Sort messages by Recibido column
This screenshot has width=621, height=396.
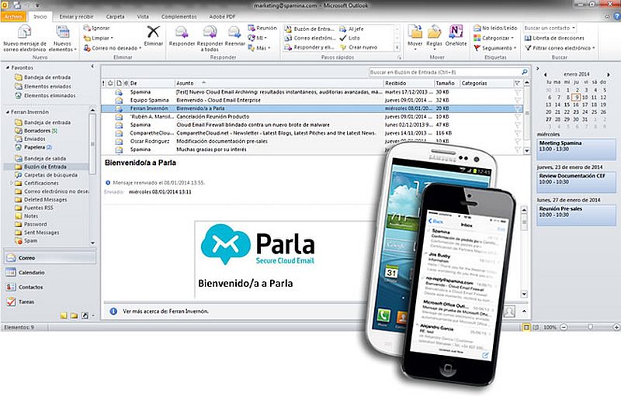point(409,84)
